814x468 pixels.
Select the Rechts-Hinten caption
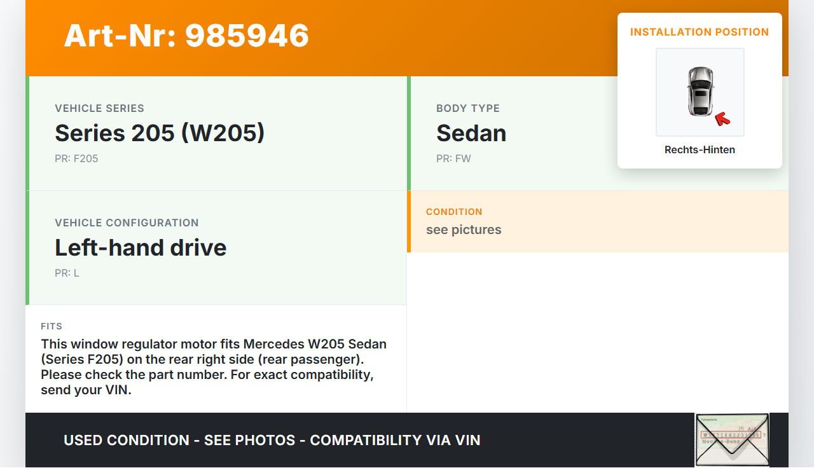click(700, 150)
